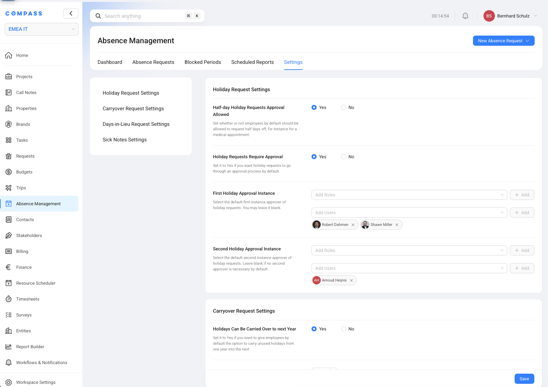Switch to the Absence Requests tab
This screenshot has width=548, height=387.
pyautogui.click(x=153, y=62)
